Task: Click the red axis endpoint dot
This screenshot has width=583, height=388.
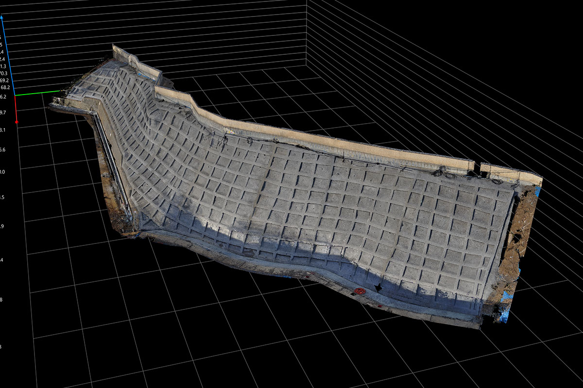Action: click(x=17, y=122)
